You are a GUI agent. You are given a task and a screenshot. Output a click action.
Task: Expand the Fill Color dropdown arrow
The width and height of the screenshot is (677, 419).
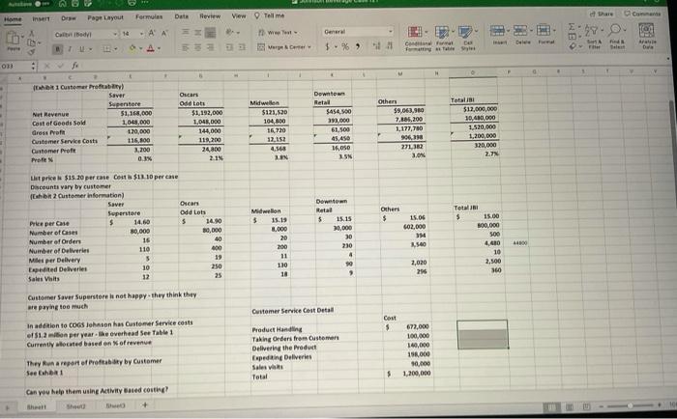click(x=140, y=48)
